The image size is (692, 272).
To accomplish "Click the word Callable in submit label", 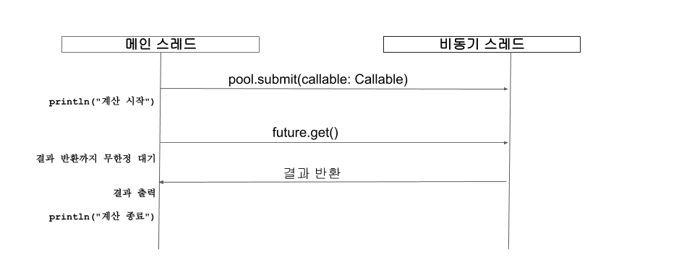I will pyautogui.click(x=380, y=79).
